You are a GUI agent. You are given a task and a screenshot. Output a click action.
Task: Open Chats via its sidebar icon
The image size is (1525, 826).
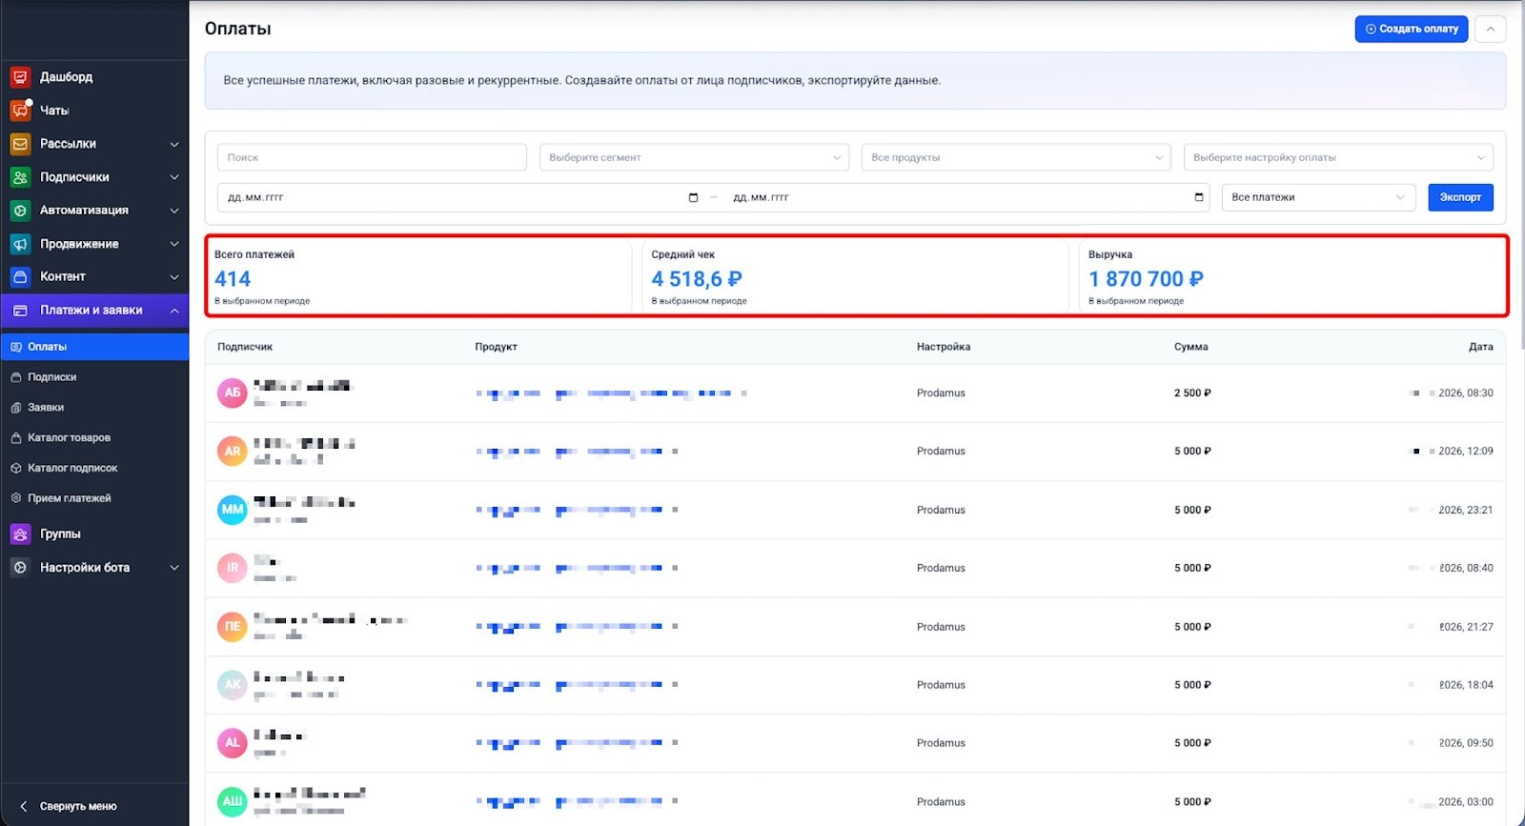click(x=20, y=111)
